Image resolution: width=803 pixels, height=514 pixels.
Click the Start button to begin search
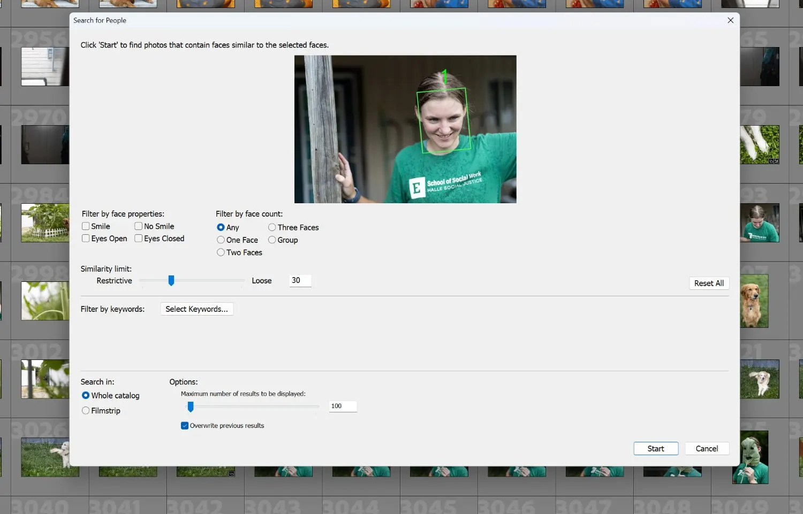655,448
